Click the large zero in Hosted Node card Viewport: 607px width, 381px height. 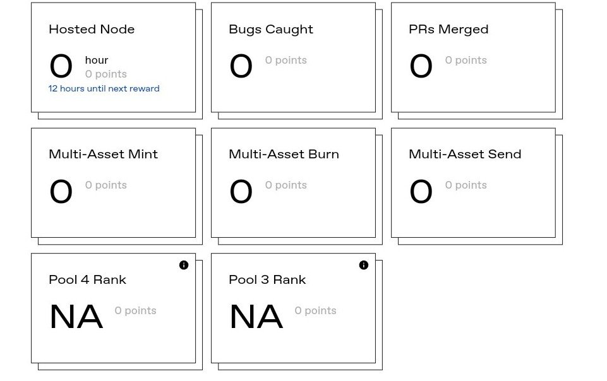(x=61, y=67)
